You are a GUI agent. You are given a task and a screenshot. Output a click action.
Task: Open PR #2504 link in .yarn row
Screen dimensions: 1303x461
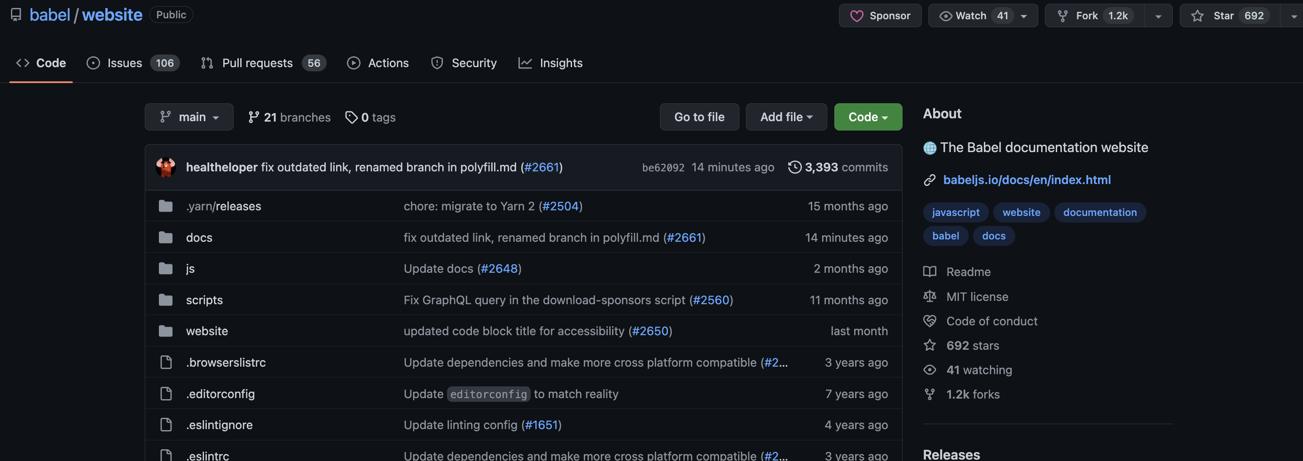click(x=560, y=206)
